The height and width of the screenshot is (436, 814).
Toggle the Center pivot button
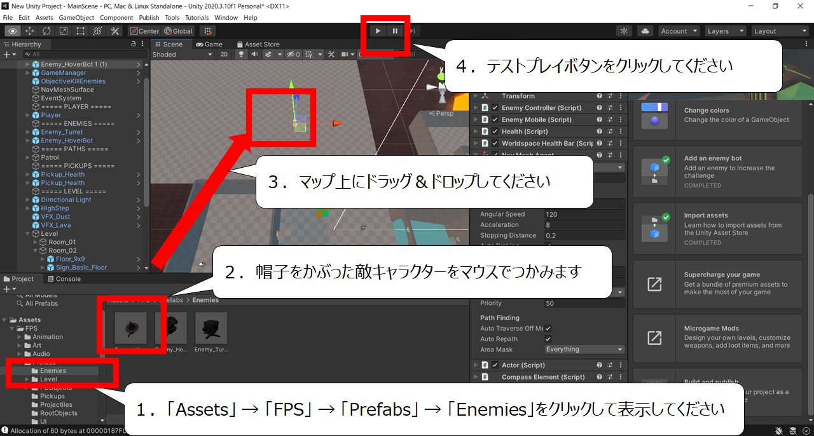click(144, 31)
